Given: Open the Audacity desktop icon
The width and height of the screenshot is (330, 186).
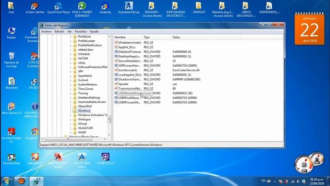Looking at the screenshot, I should 105,8.
